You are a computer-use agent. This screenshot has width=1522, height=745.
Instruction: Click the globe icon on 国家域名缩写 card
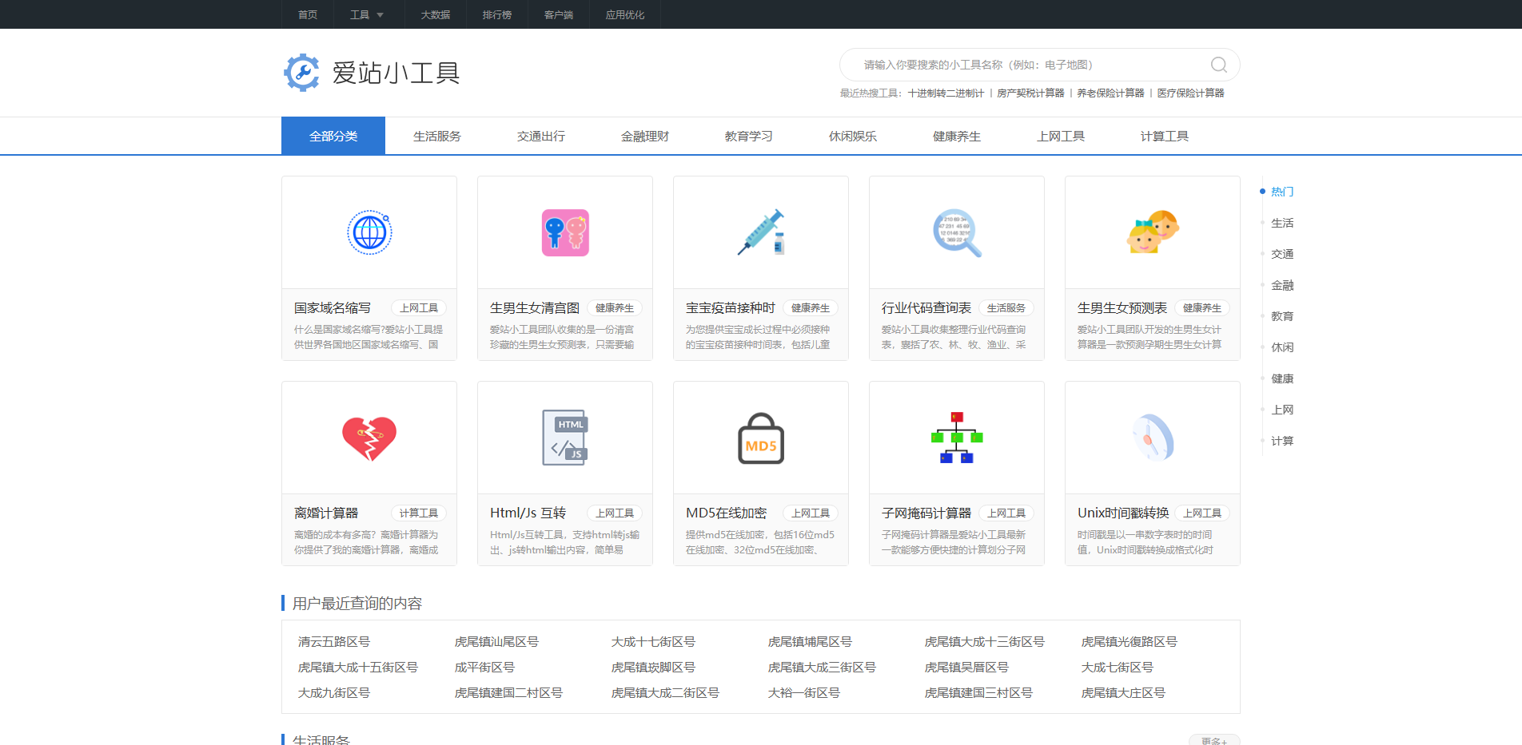369,232
